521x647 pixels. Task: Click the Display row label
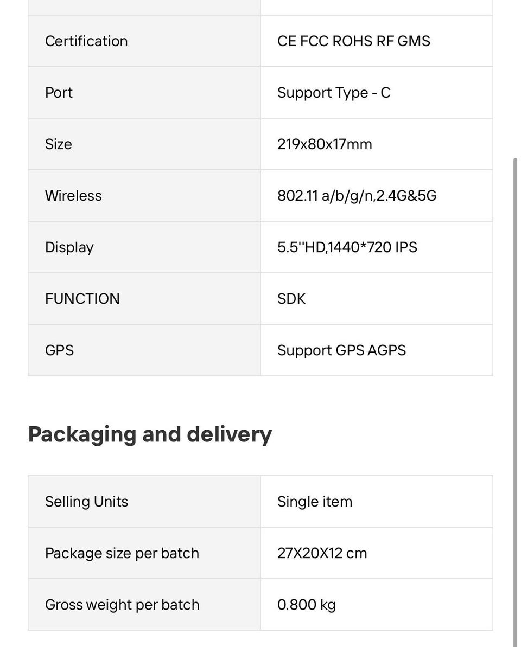(x=69, y=247)
